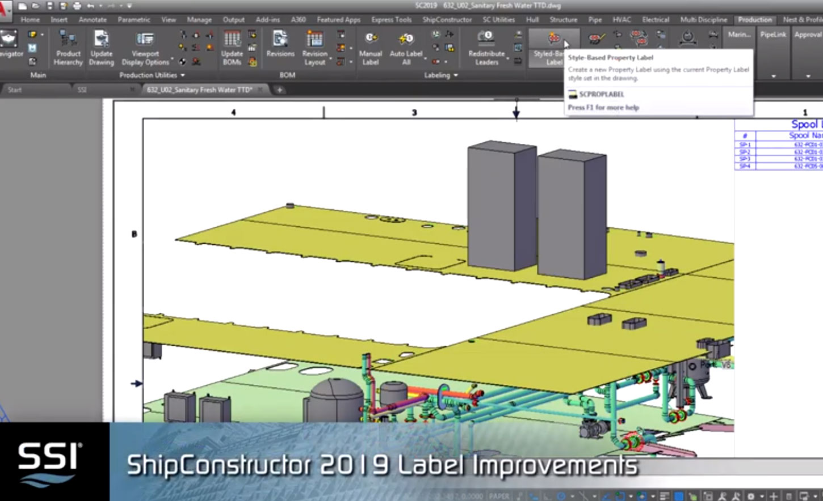Run Auto Label All

[x=406, y=48]
